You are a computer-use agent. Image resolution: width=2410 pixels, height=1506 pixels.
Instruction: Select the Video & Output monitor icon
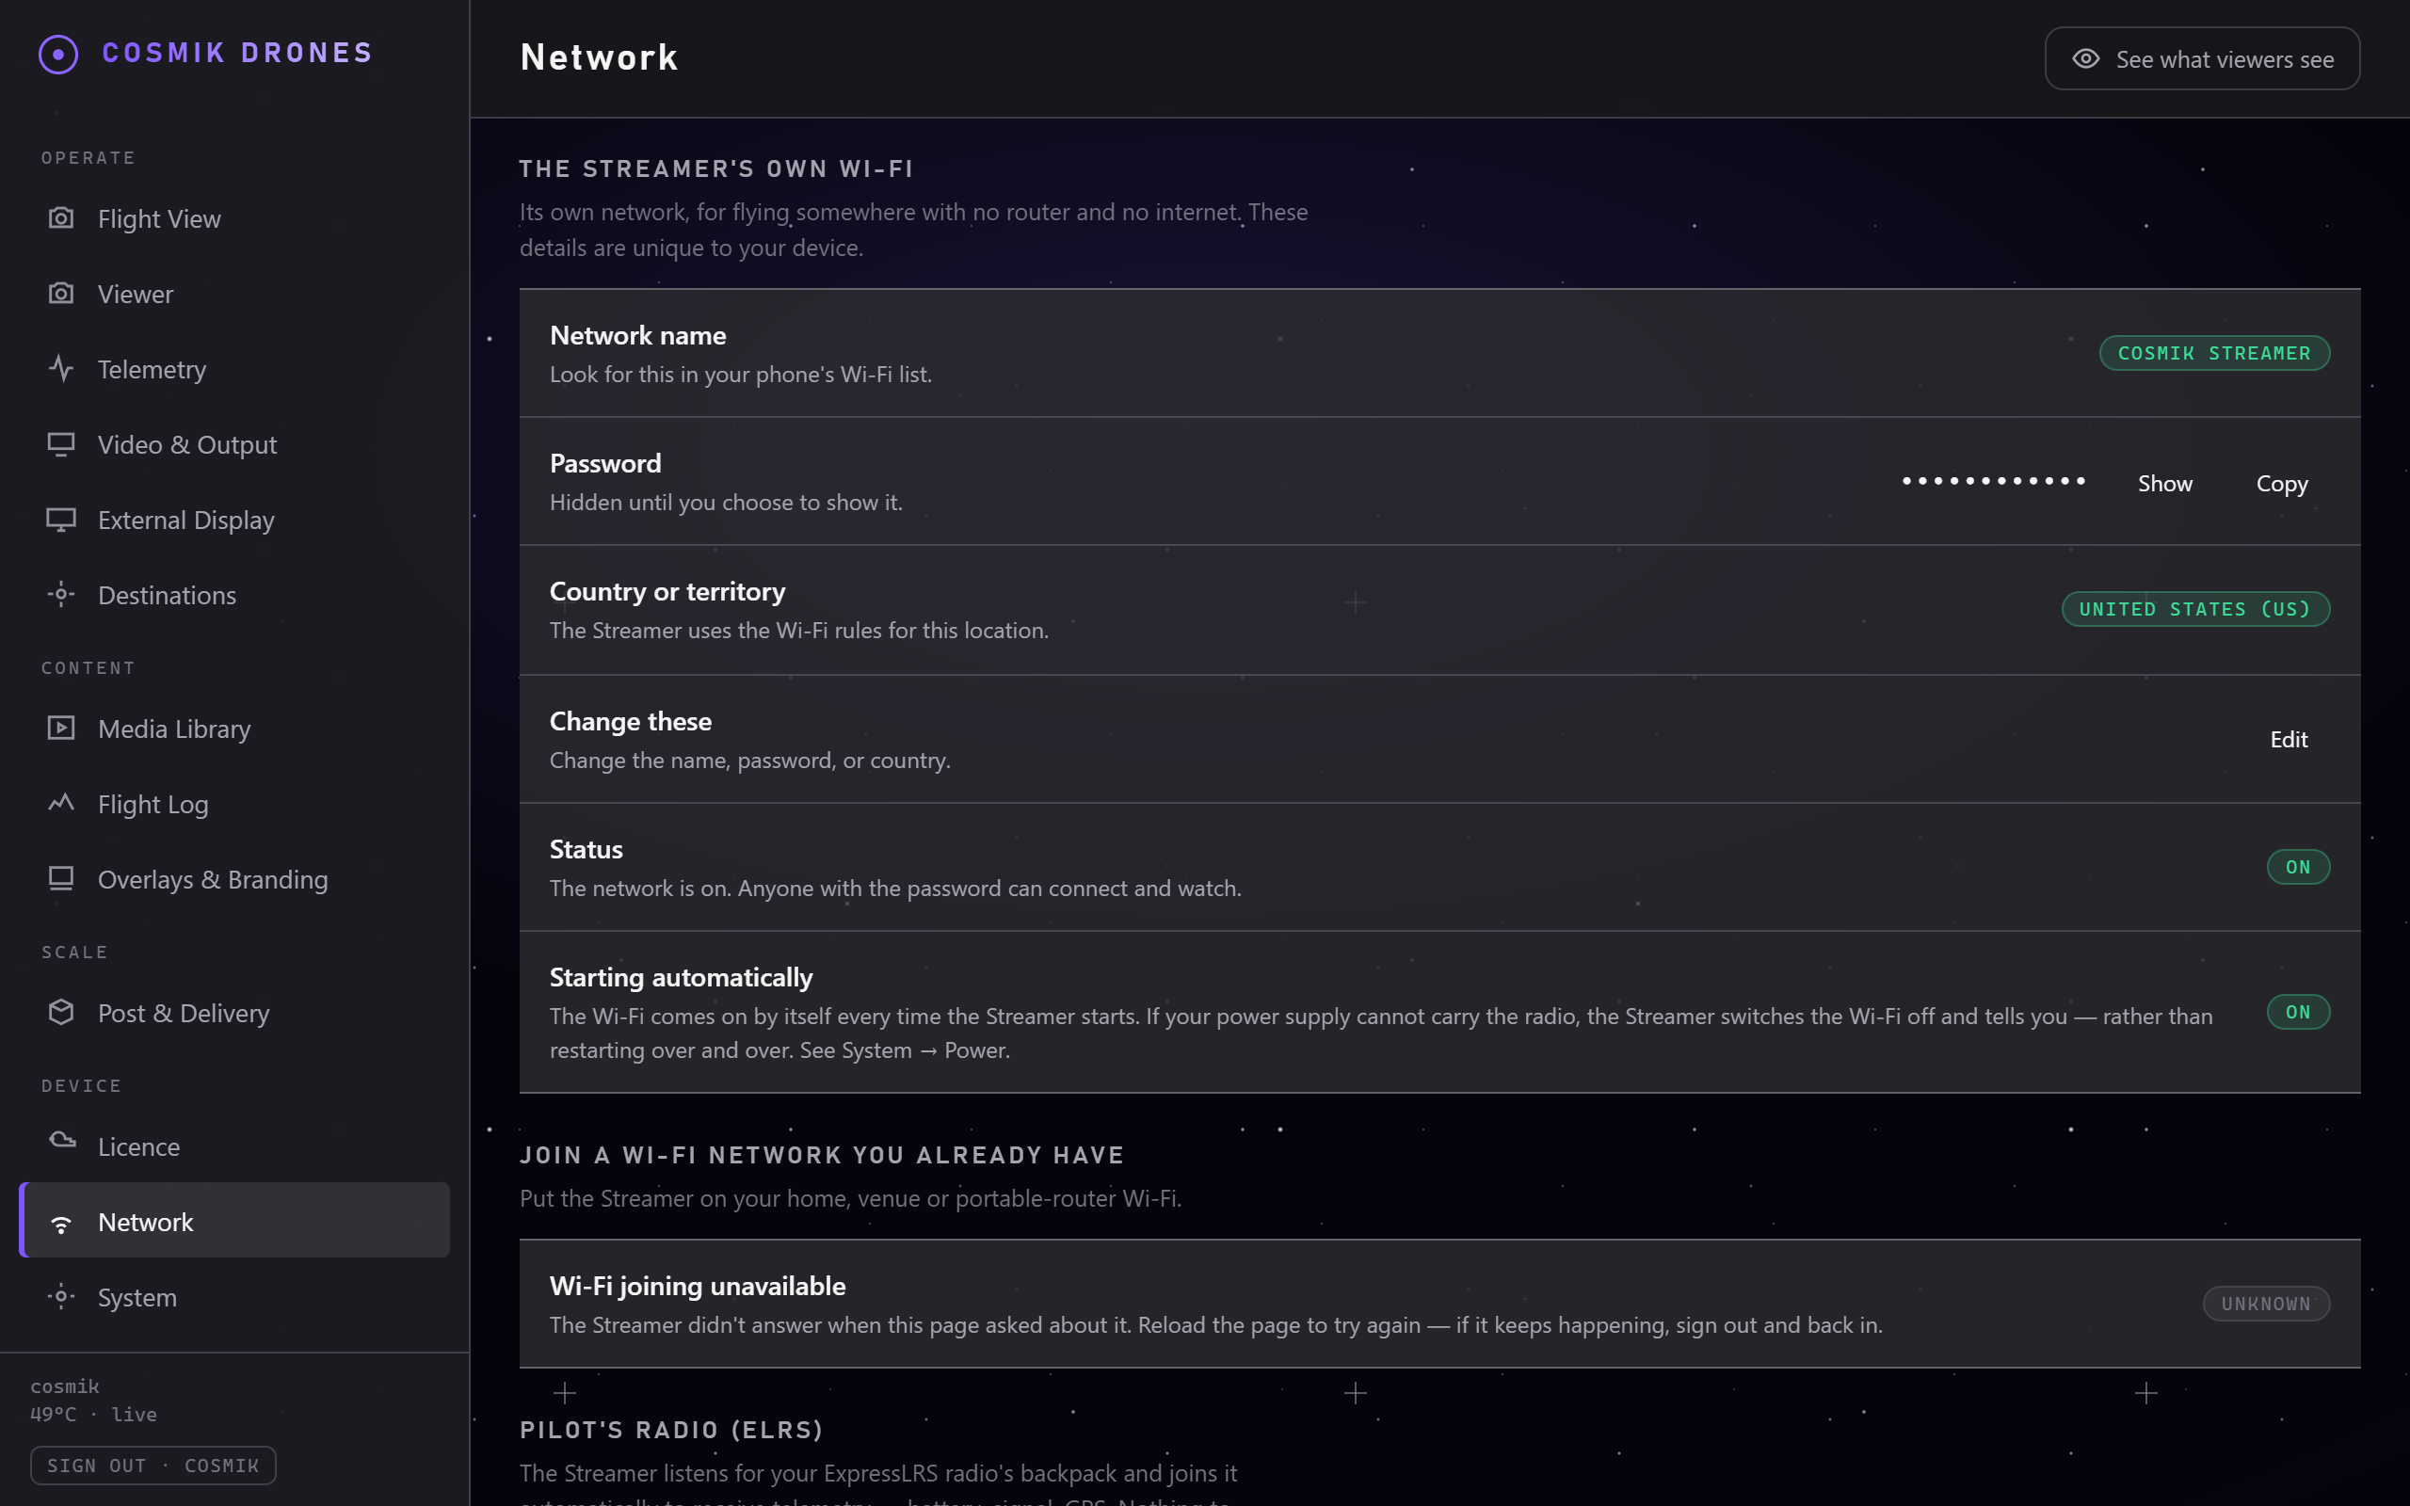tap(61, 444)
